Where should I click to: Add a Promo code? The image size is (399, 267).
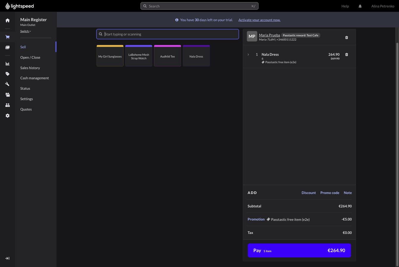point(330,193)
